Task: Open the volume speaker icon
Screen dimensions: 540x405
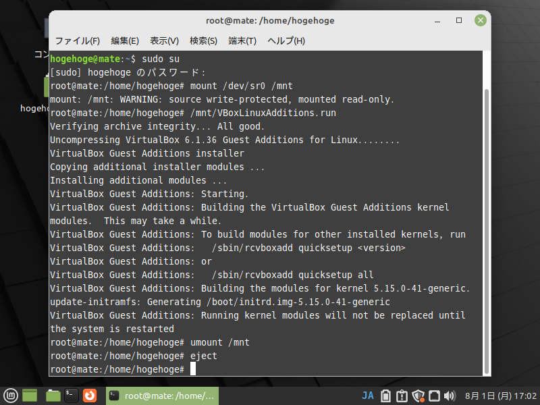Action: pyautogui.click(x=450, y=396)
